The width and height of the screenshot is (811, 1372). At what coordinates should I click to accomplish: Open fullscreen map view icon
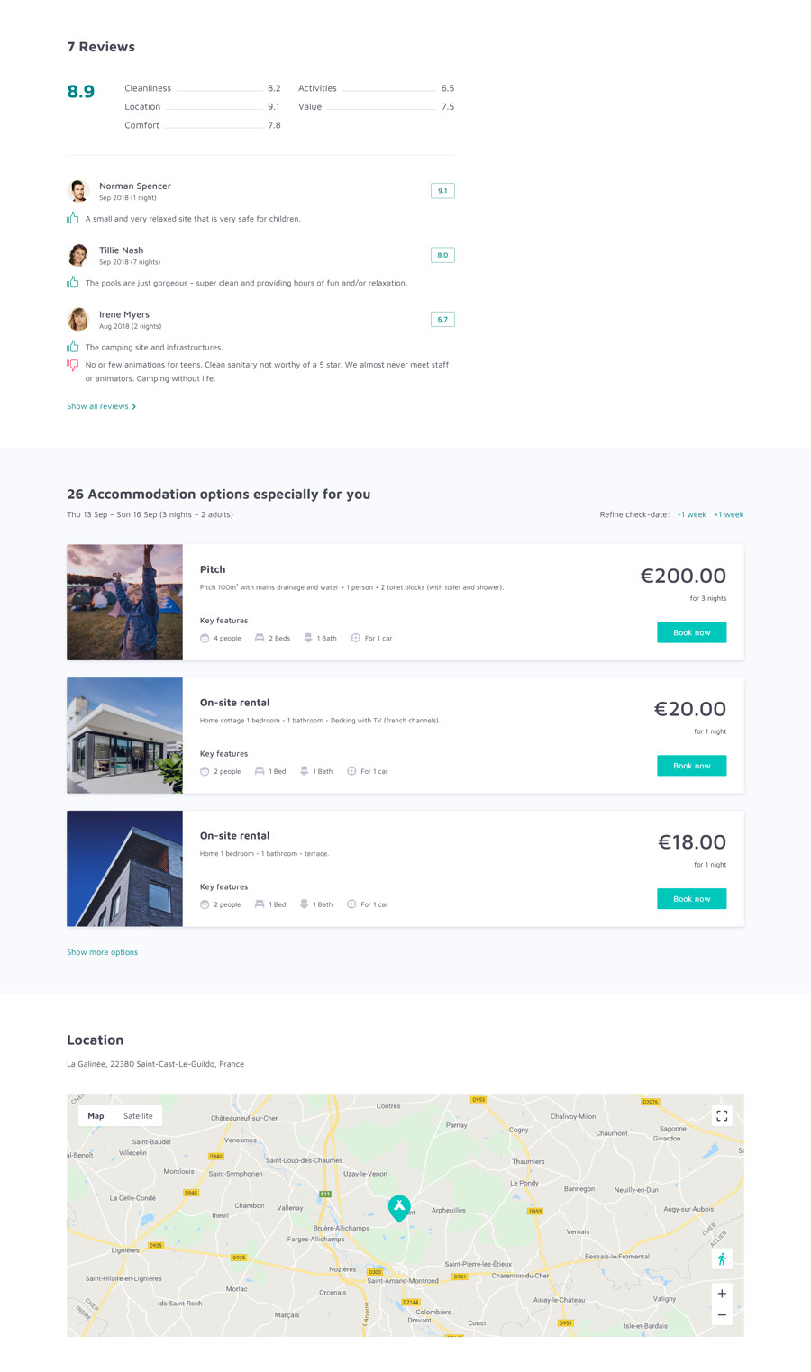coord(722,1115)
